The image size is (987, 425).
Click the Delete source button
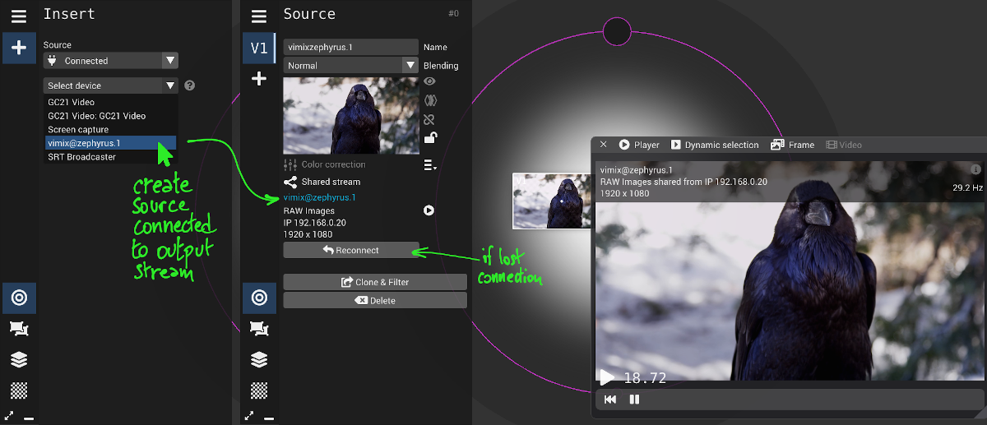coord(375,301)
